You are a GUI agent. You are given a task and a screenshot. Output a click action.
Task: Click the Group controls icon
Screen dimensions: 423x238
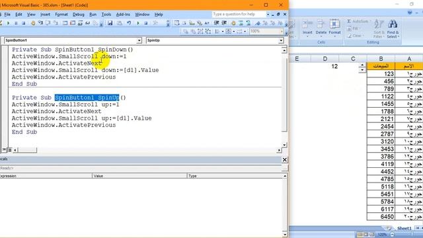pos(200,32)
